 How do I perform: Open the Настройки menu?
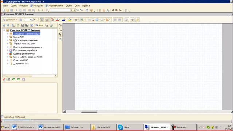click(x=37, y=6)
